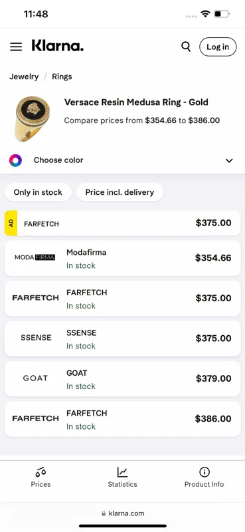245x532 pixels.
Task: Tap the search magnifier icon
Action: (x=186, y=47)
